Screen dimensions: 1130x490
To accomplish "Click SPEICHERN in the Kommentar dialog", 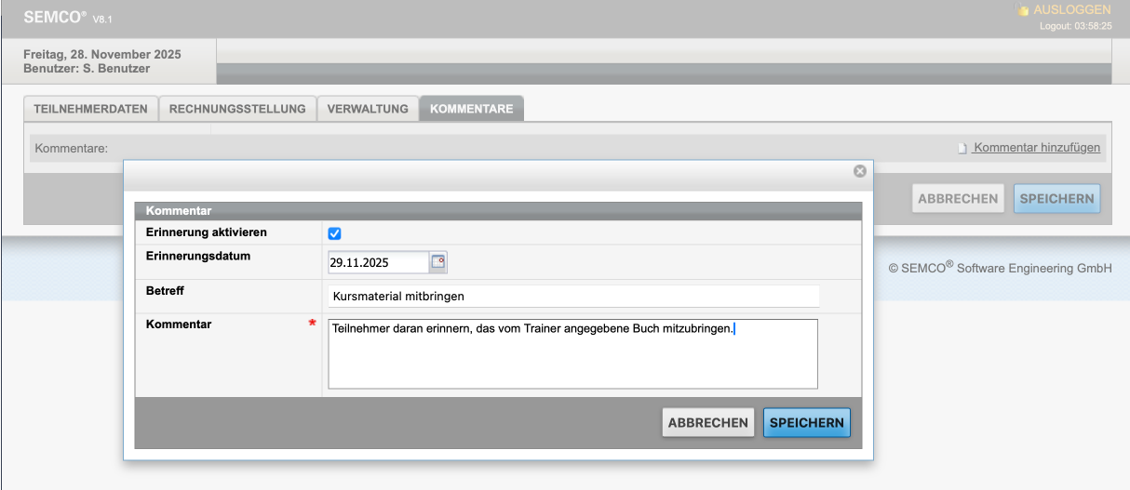I will [x=807, y=422].
